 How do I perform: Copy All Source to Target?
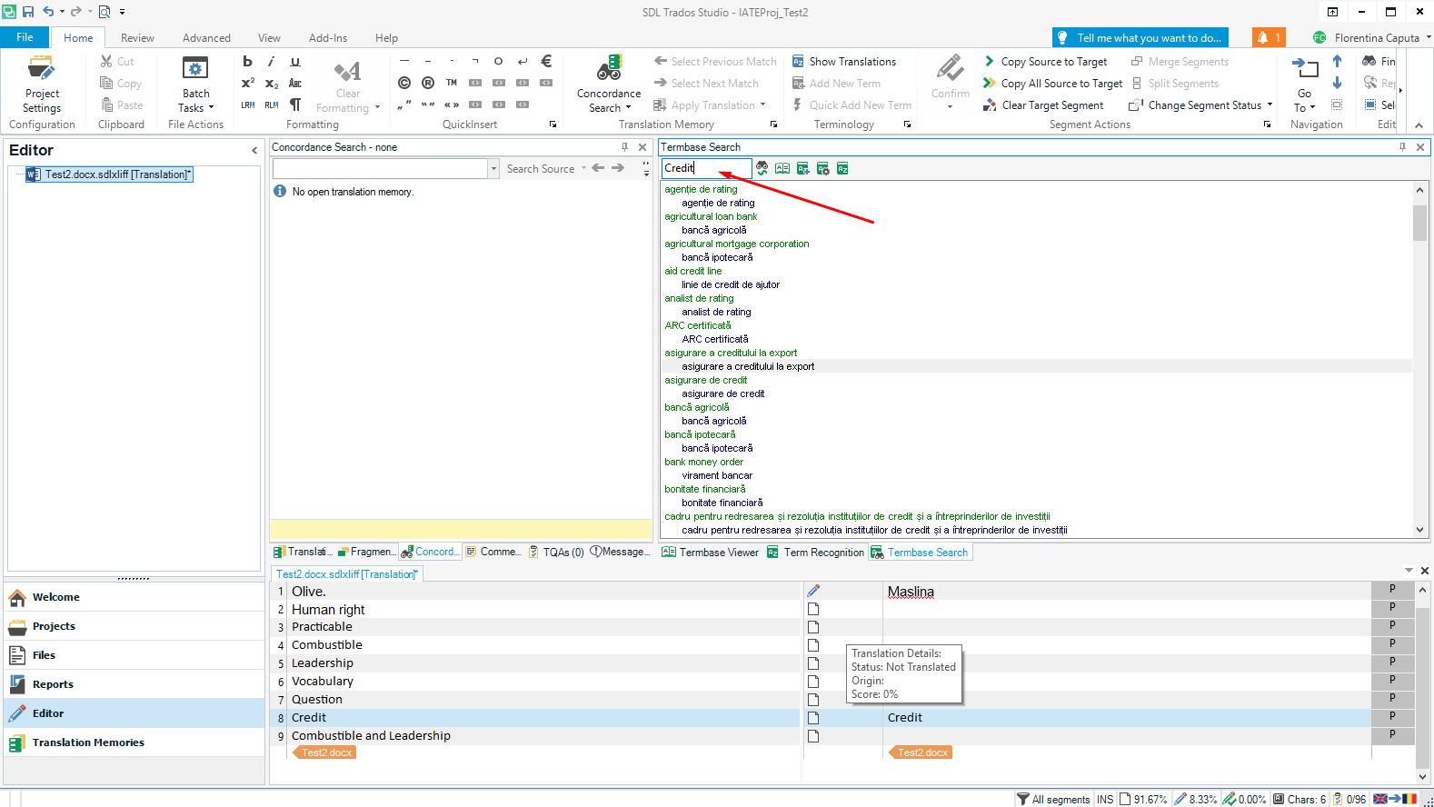(x=1053, y=83)
